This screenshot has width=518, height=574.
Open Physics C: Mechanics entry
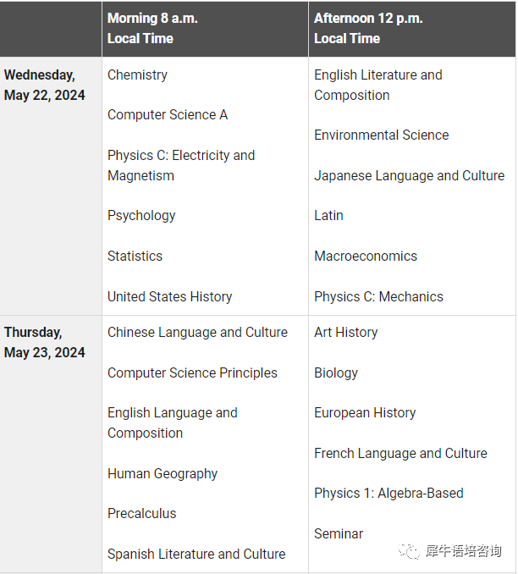coord(378,296)
